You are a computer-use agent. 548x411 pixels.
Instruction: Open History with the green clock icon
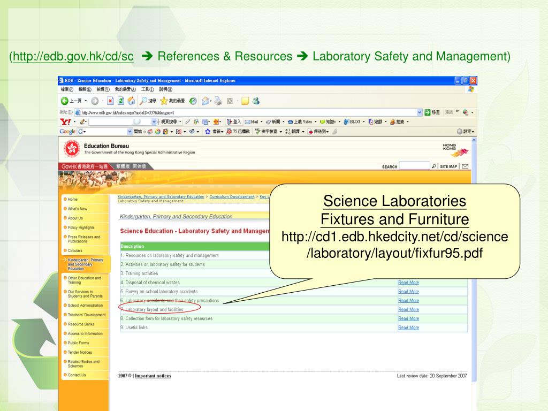pyautogui.click(x=193, y=101)
